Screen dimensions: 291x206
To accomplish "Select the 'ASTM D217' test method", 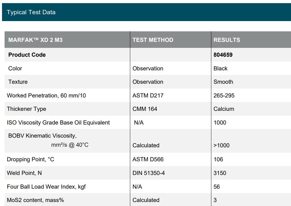I will (148, 95).
